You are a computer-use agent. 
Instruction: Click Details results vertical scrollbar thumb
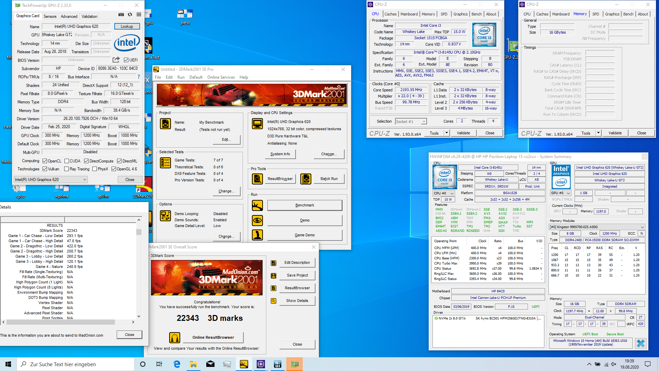(x=139, y=232)
